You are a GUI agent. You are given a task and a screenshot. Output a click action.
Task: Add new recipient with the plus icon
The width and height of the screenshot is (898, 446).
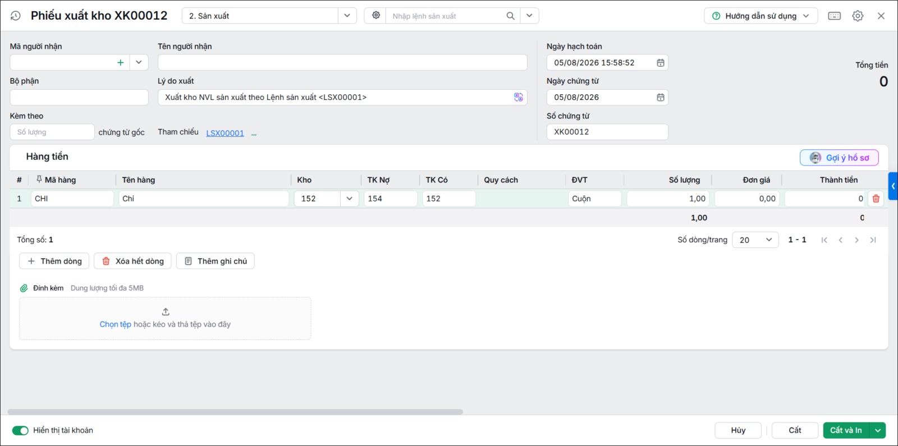click(120, 62)
